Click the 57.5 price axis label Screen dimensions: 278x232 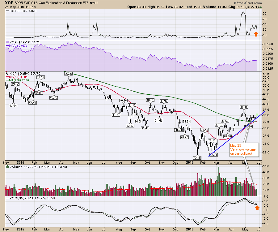(x=266, y=74)
